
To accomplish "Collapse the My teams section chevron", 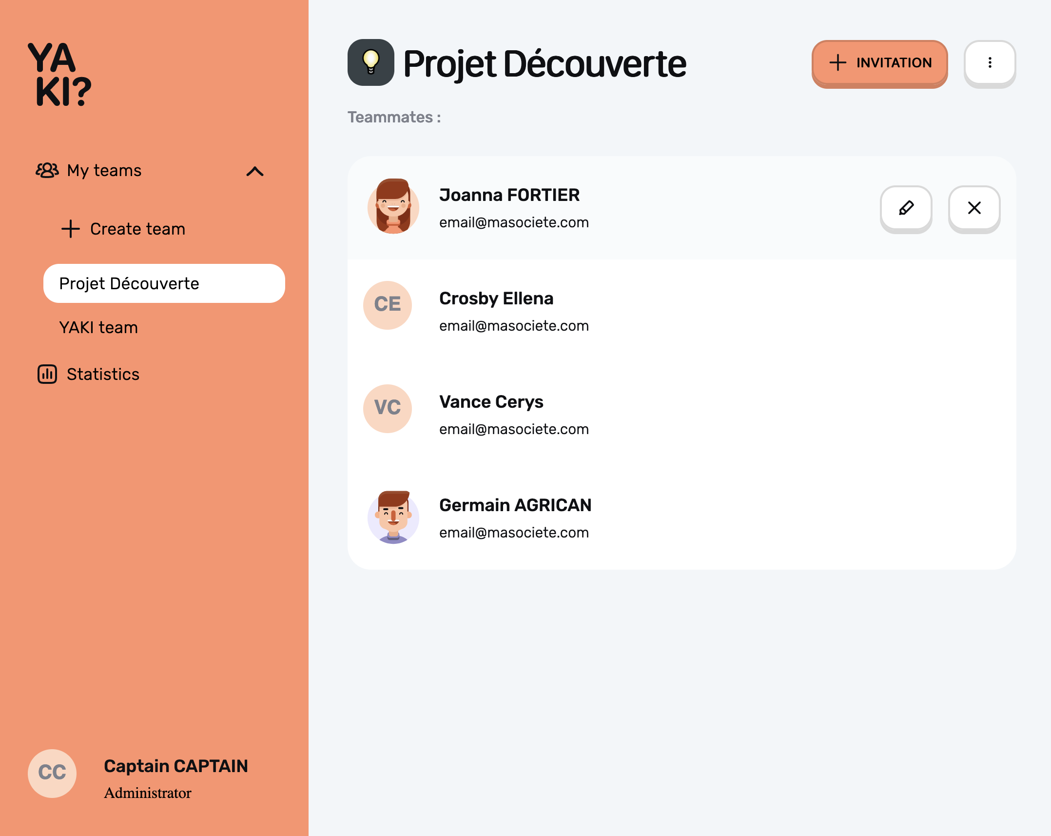I will (255, 172).
